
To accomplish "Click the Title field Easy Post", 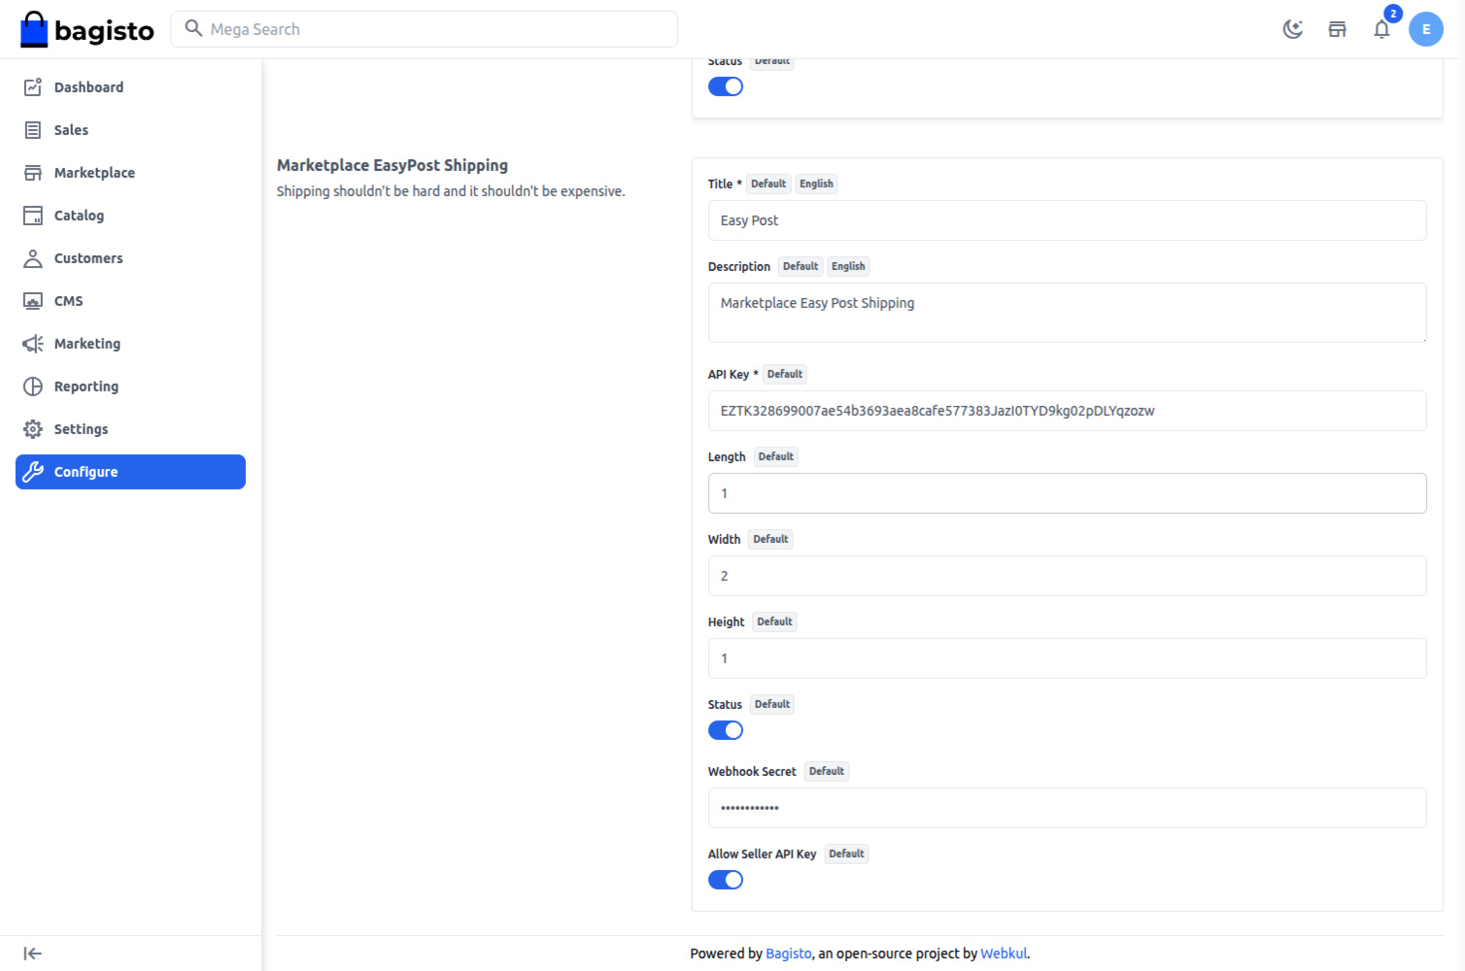I will [1067, 220].
